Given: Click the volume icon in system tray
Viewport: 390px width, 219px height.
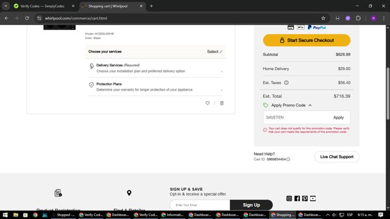Looking at the screenshot, I should pyautogui.click(x=334, y=215).
